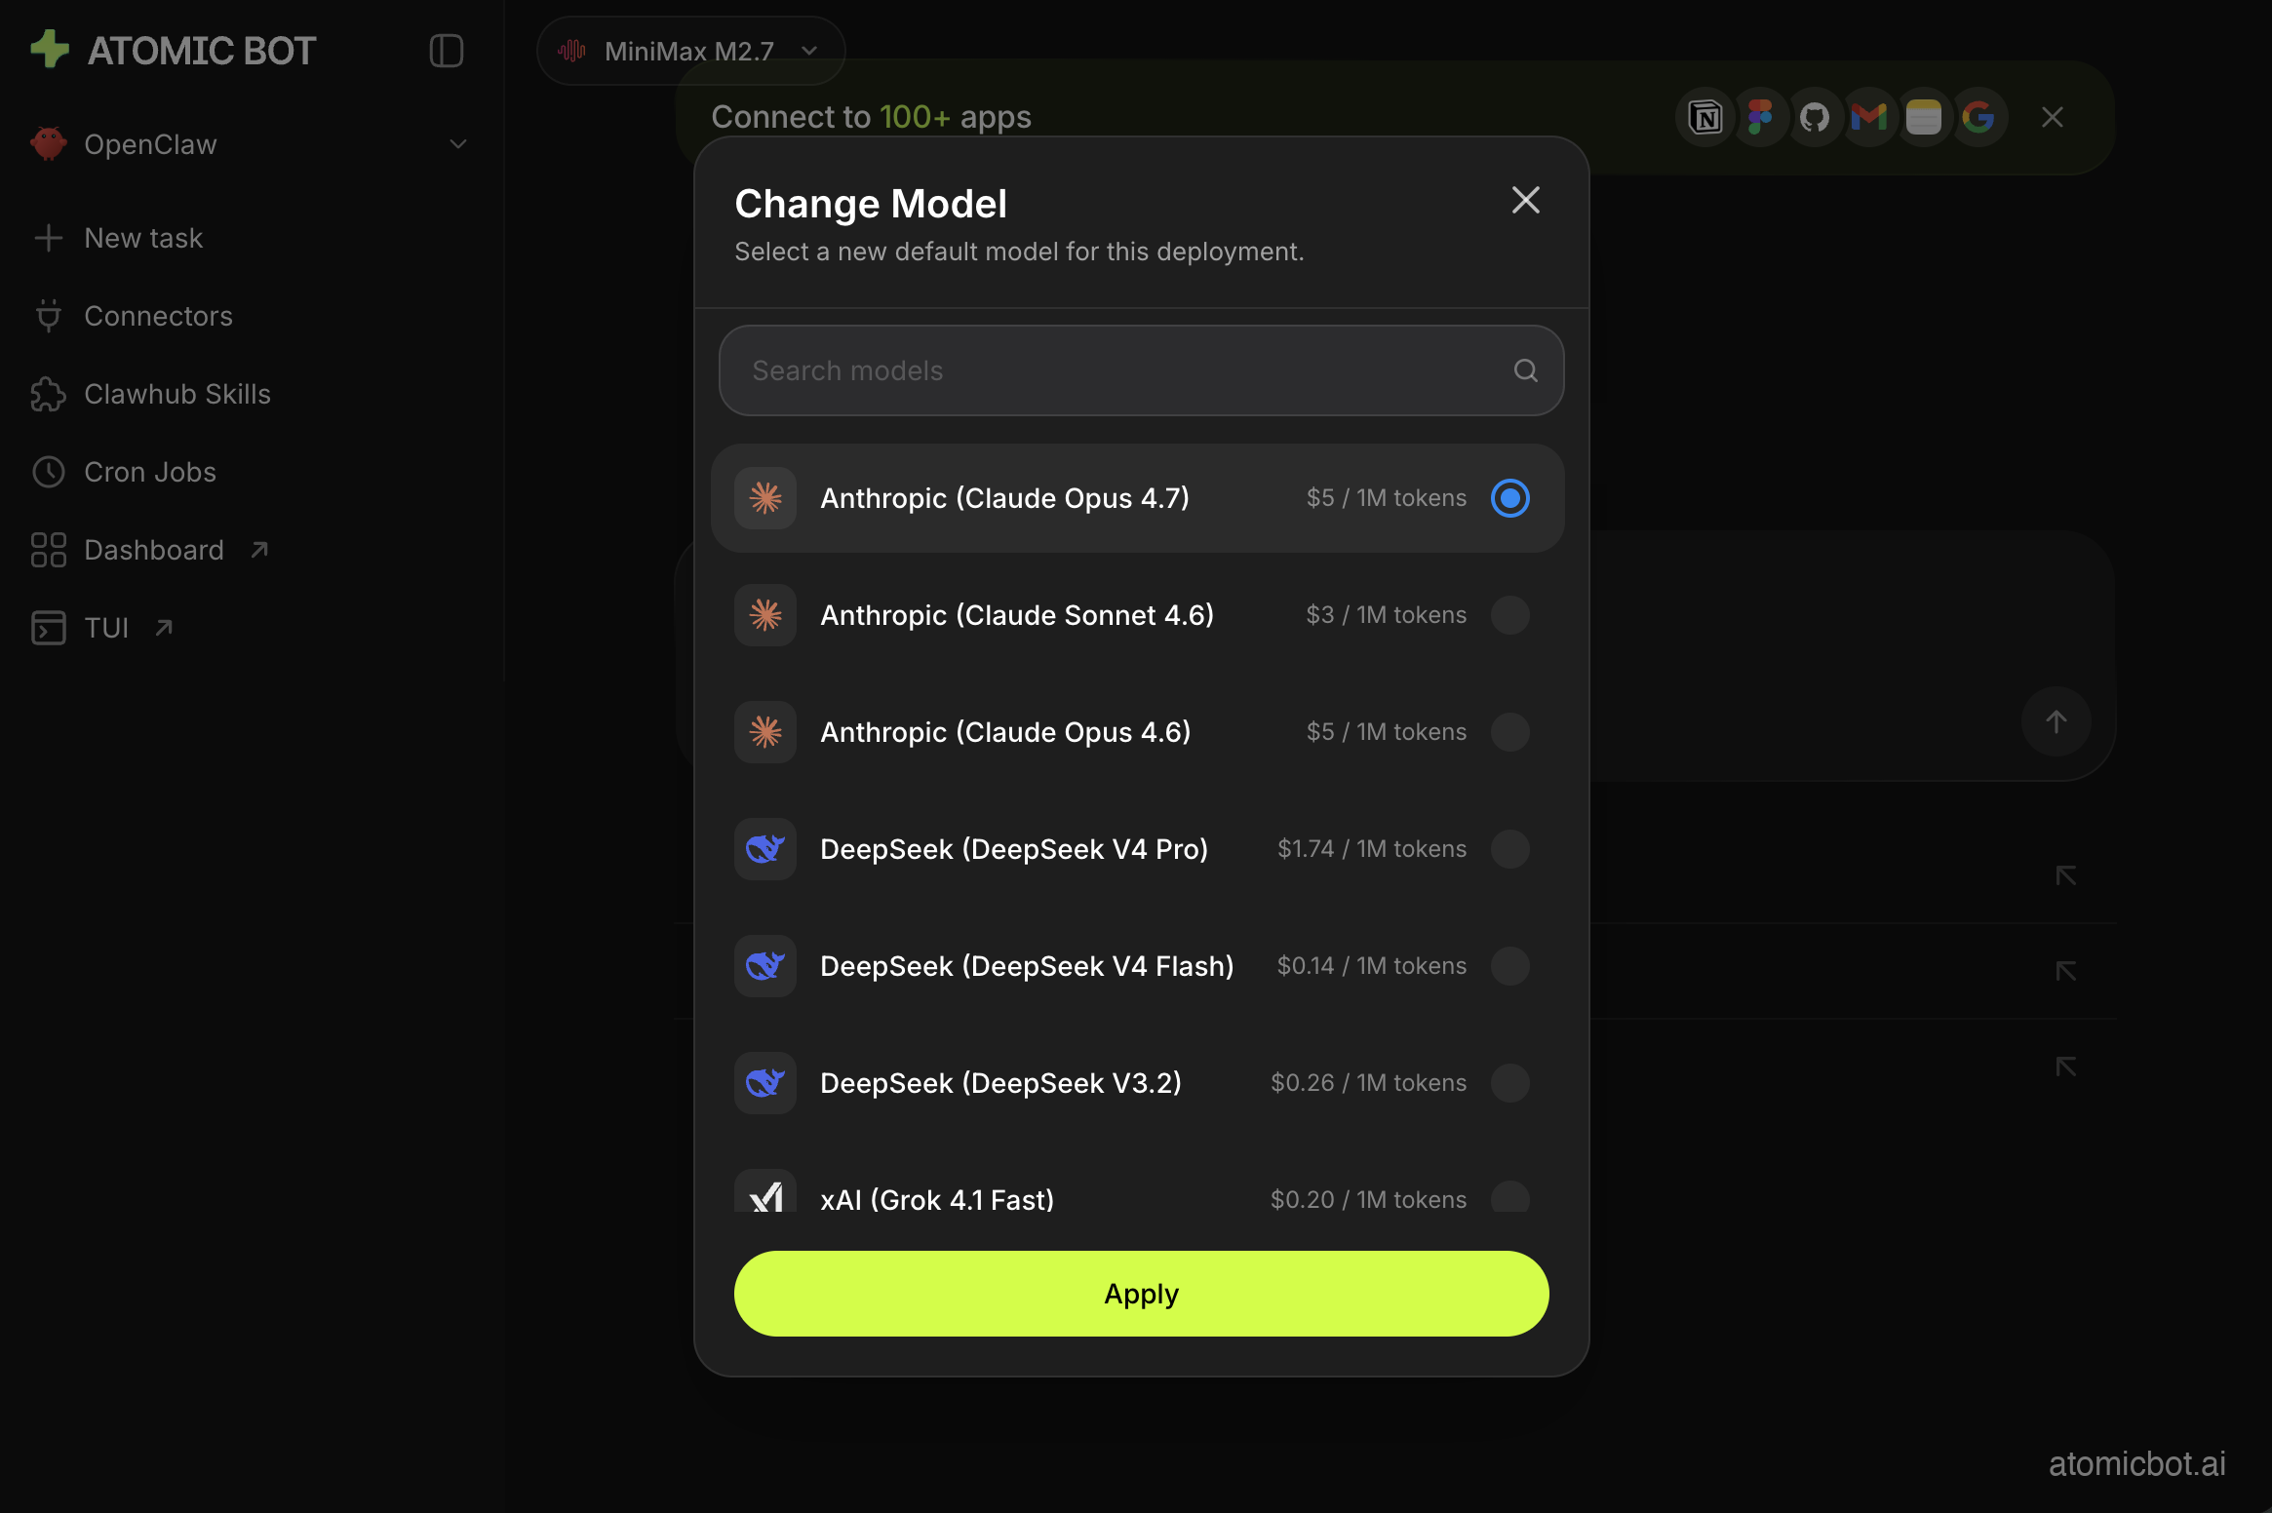Click the $5 / 1M tokens price for Opus 4.7
The image size is (2272, 1513).
point(1386,498)
